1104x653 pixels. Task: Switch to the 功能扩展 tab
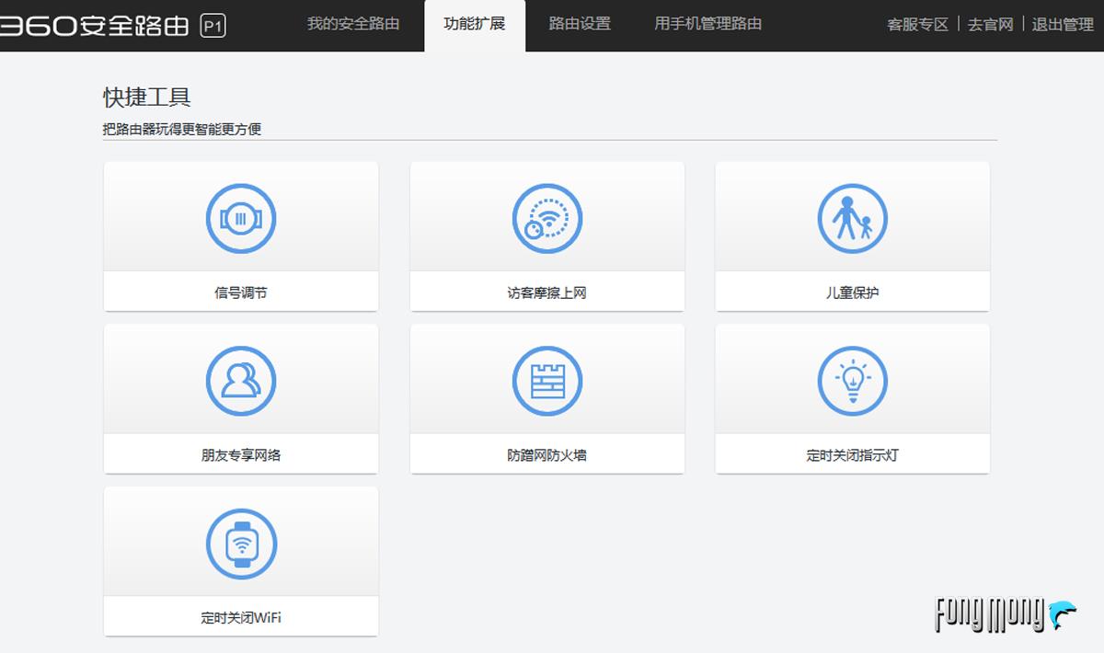[474, 25]
